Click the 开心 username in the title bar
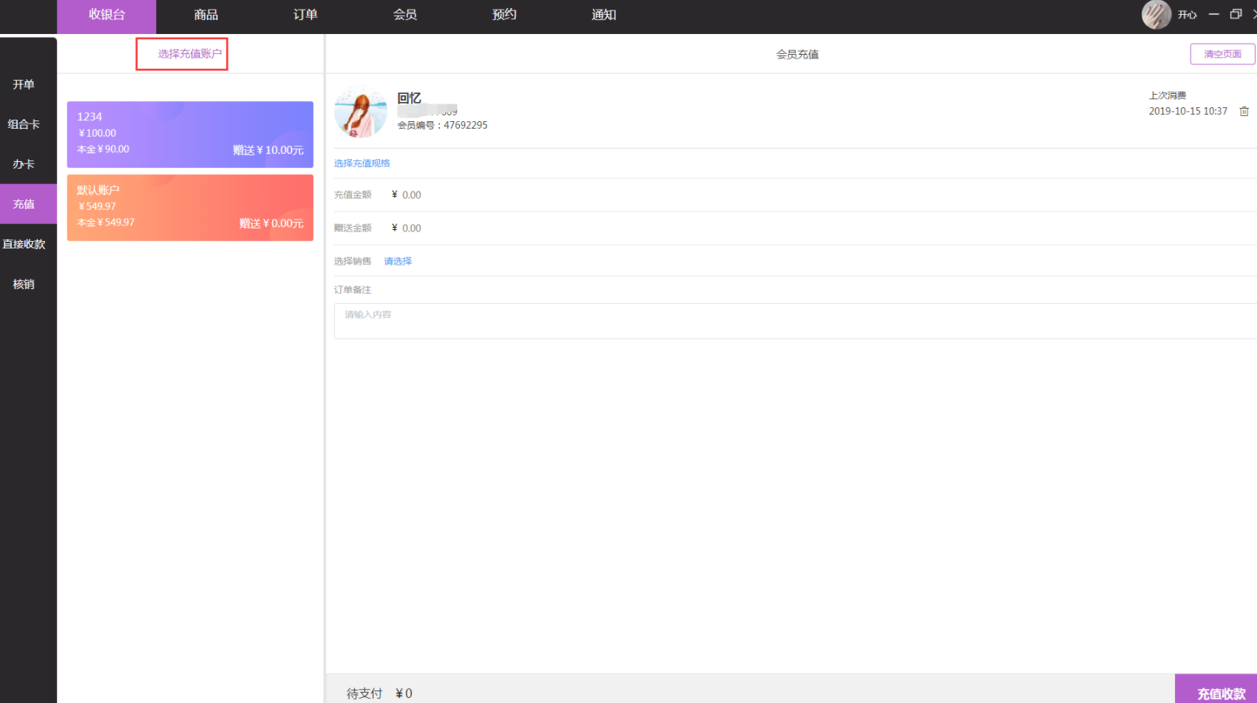Viewport: 1257px width, 703px height. coord(1187,15)
